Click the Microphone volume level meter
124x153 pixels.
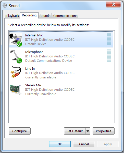click(x=109, y=56)
